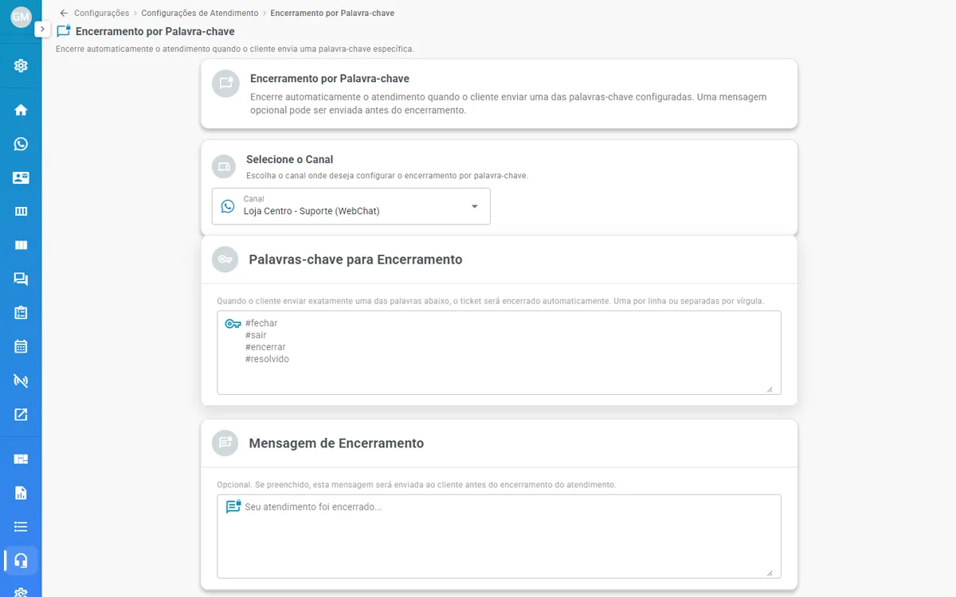Viewport: 956px width, 597px height.
Task: Open the WhatsApp icon in sidebar
Action: pos(21,144)
